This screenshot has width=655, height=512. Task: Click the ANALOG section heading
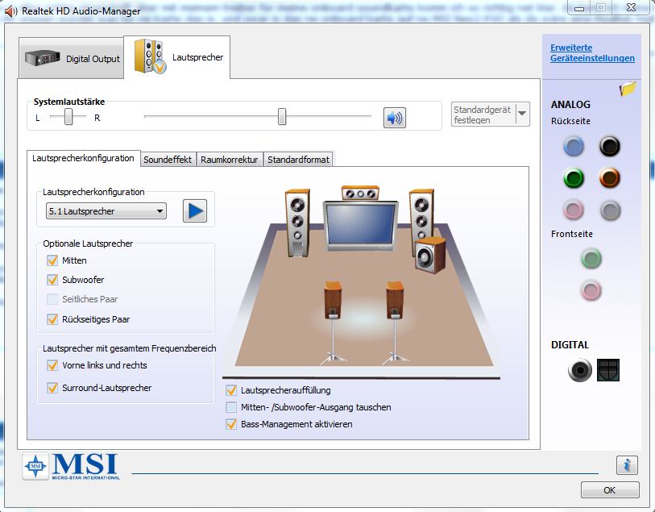(570, 105)
